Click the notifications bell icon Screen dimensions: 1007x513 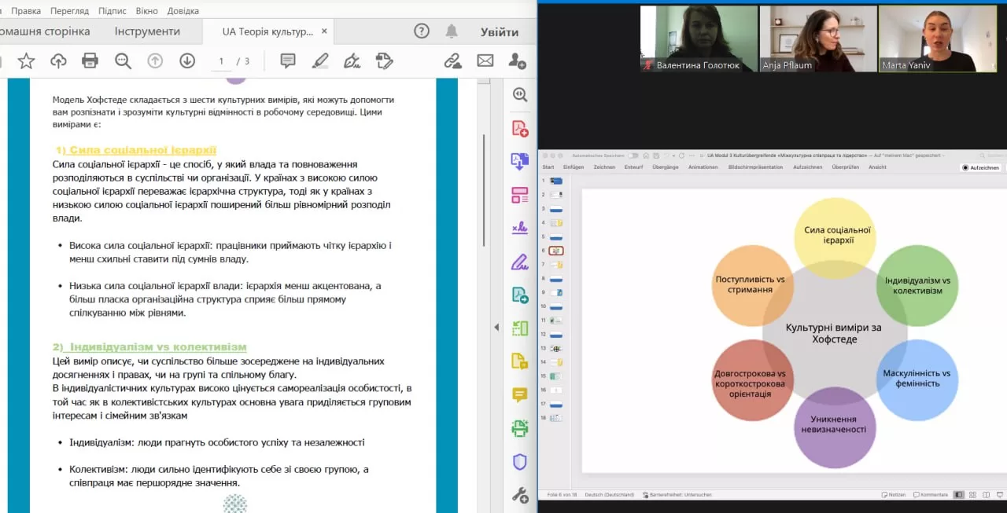tap(452, 31)
